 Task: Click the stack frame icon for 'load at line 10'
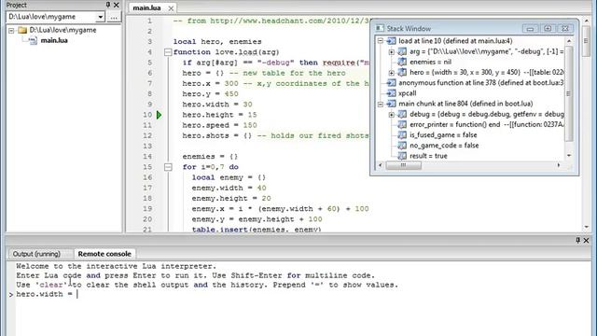pyautogui.click(x=391, y=41)
